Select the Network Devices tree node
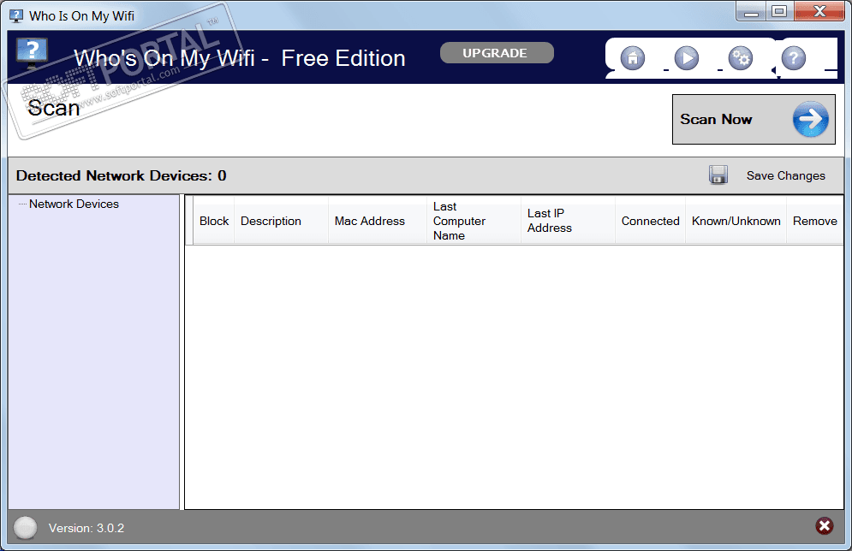Screen dimensions: 852x551 [x=74, y=204]
